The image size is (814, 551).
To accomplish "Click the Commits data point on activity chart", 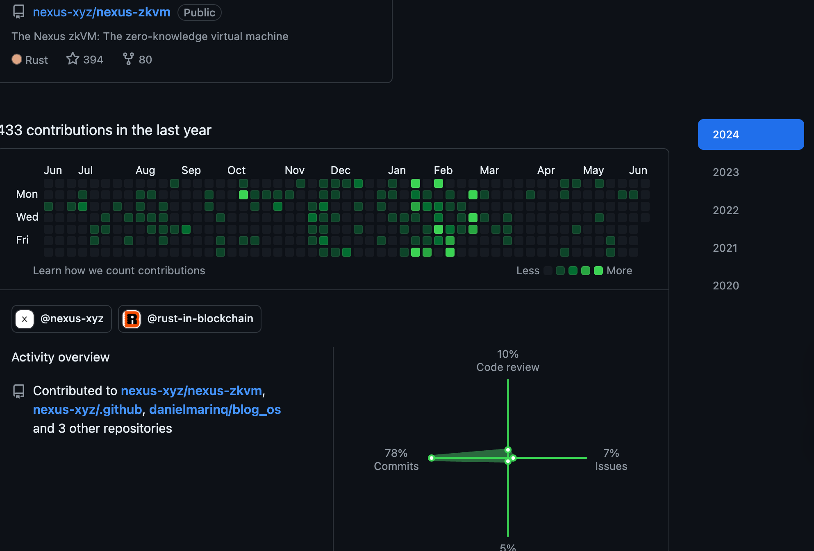I will (x=432, y=458).
